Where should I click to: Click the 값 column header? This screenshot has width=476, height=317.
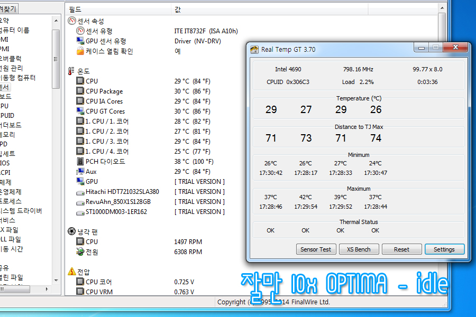pos(270,10)
